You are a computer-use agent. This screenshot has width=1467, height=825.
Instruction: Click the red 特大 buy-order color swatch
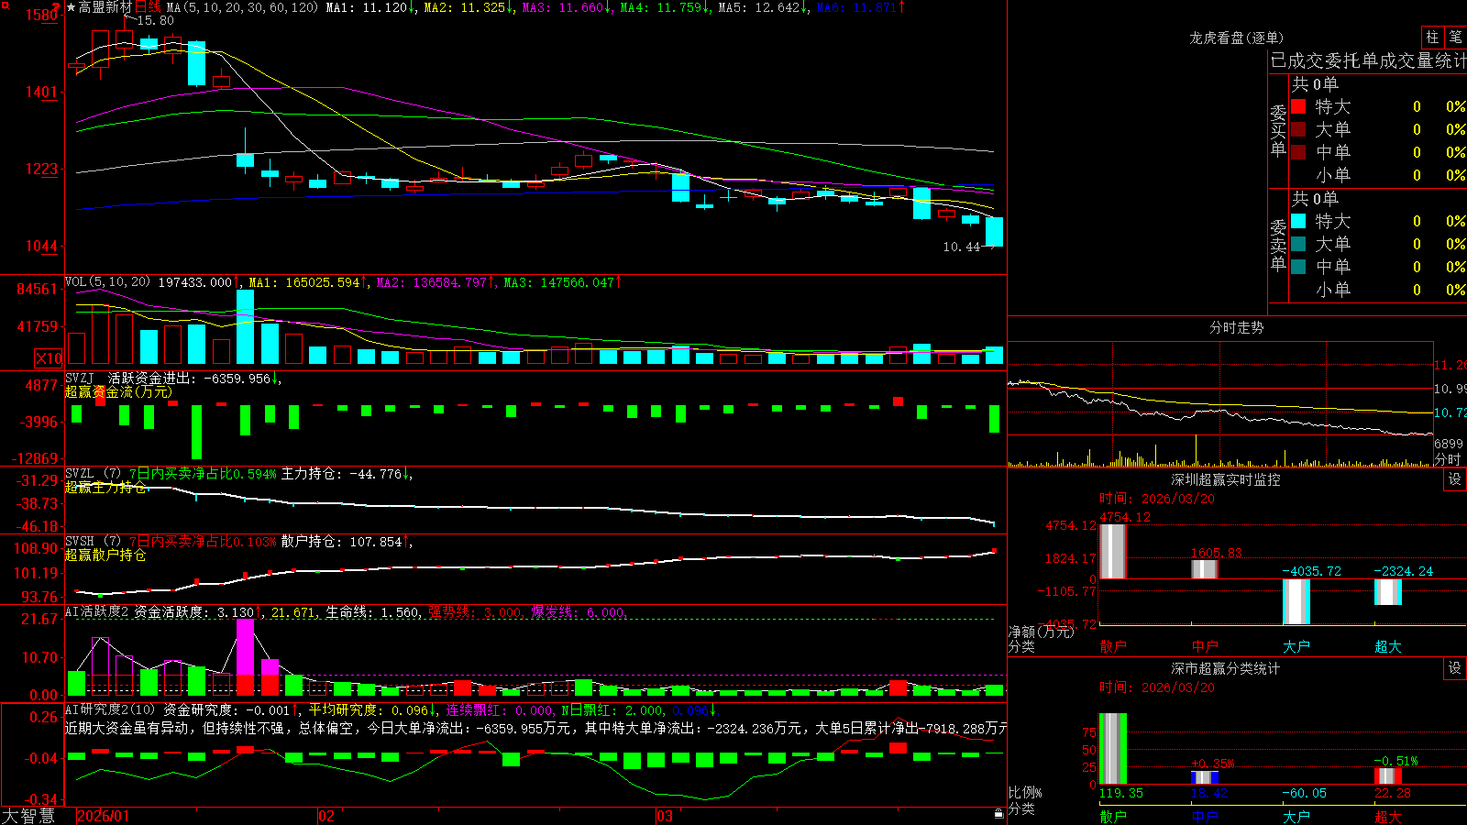1298,106
